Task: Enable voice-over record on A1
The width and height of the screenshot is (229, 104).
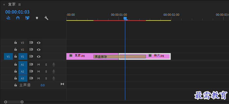Action: click(54, 64)
